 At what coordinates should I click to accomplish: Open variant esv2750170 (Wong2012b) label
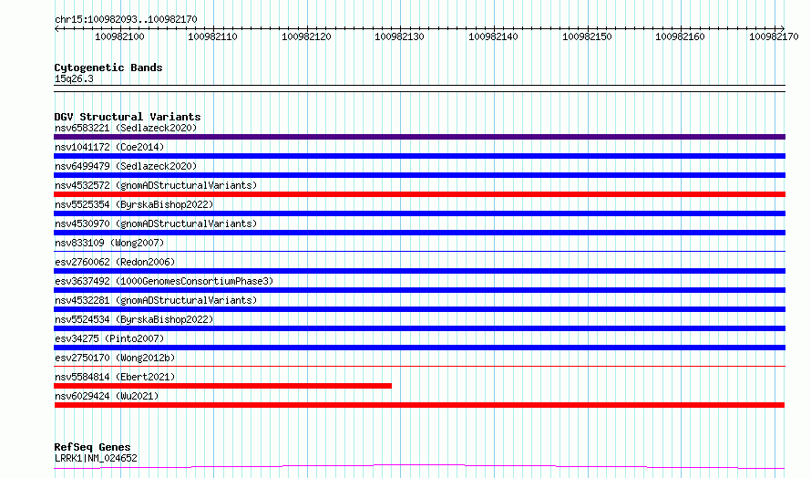pos(115,358)
